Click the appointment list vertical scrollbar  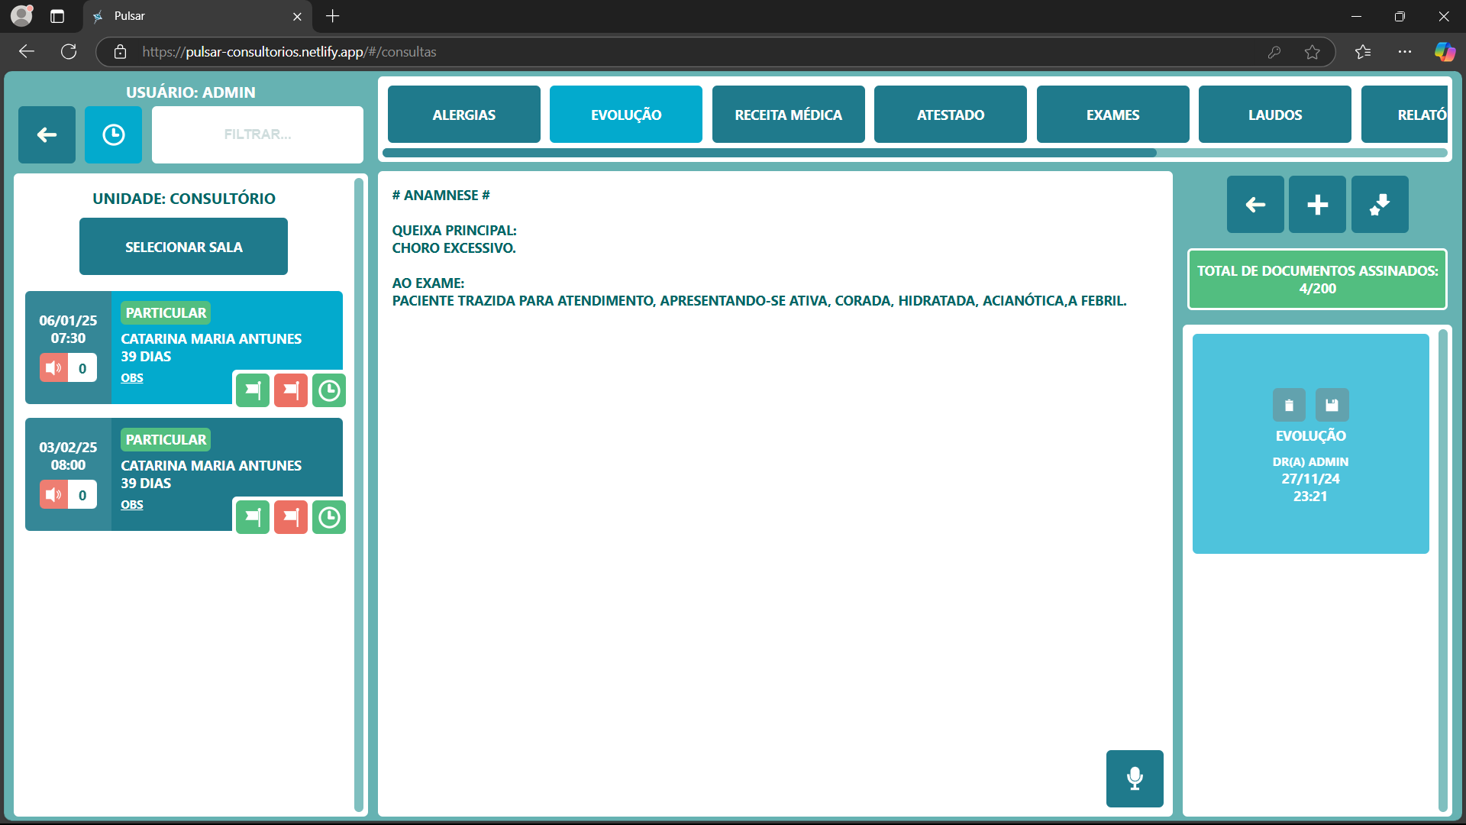tap(359, 493)
